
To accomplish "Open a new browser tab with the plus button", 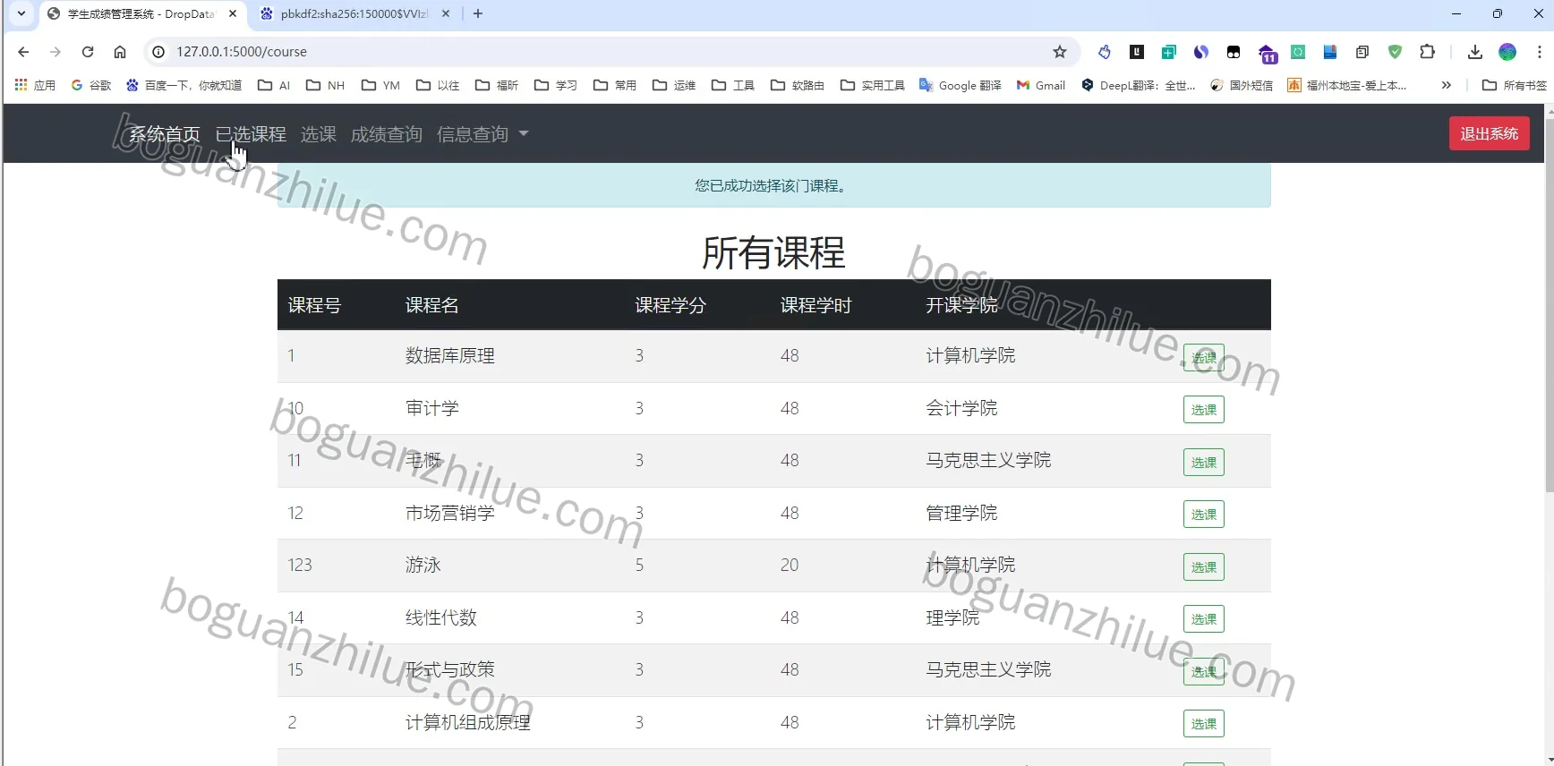I will (478, 13).
